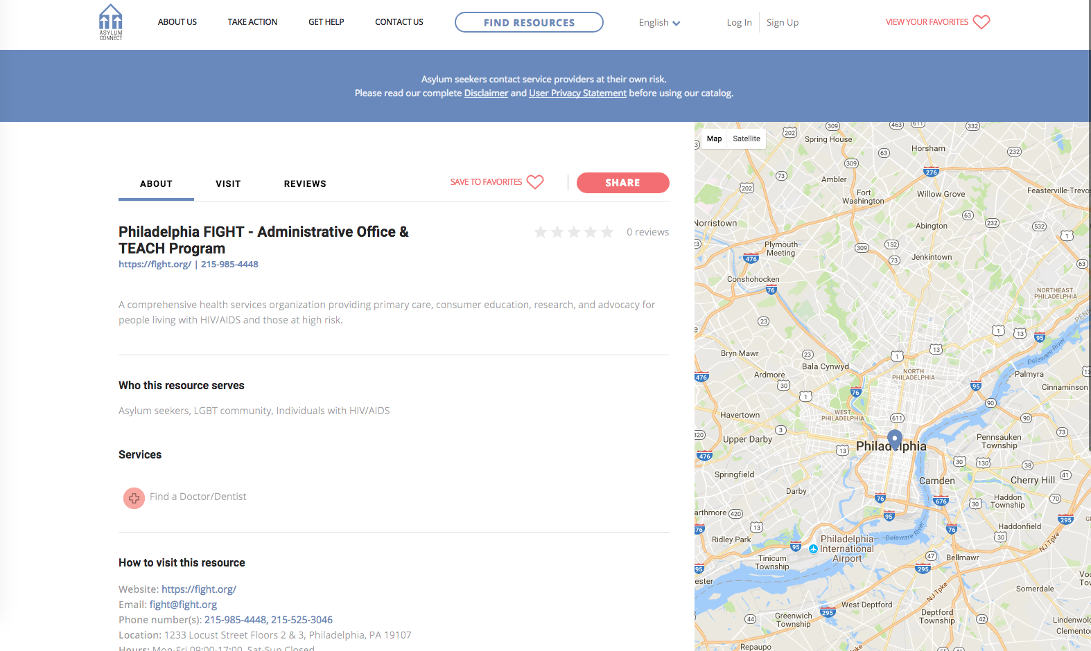Viewport: 1091px width, 651px height.
Task: Open the Website https://fight.org/ link
Action: [199, 589]
